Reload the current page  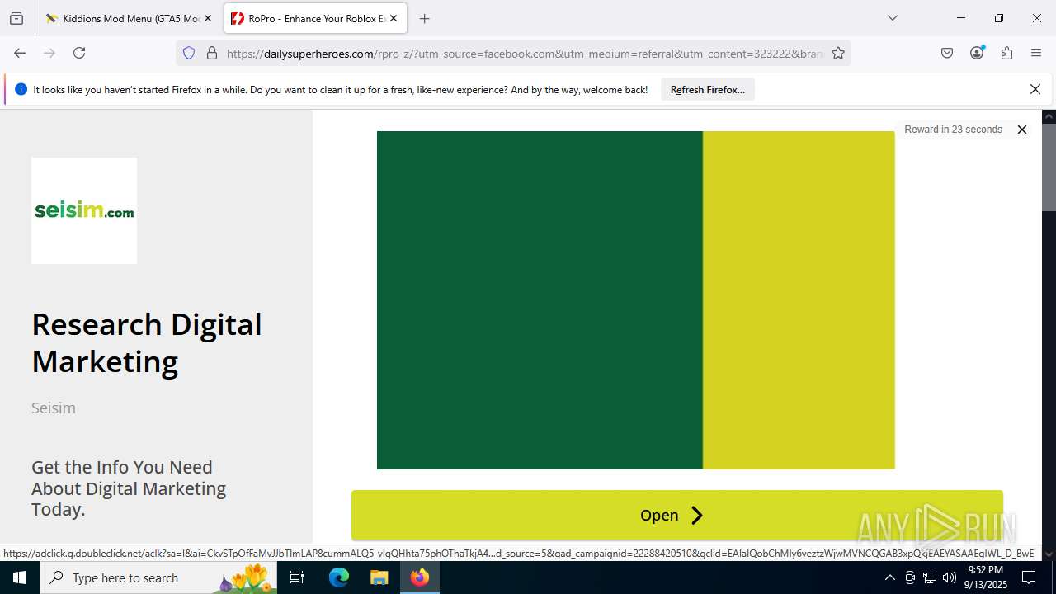[x=79, y=53]
